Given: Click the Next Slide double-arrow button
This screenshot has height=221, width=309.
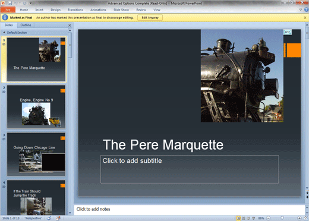Looking at the screenshot, I should coord(307,197).
